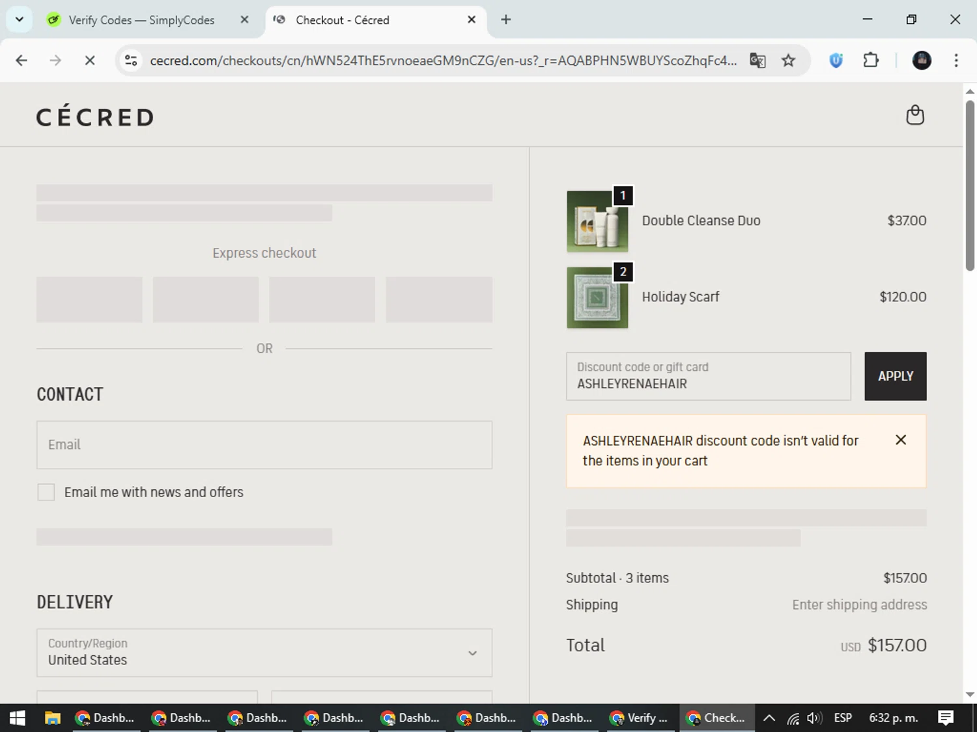Open the Check... taskbar Chrome window
The image size is (977, 732).
716,718
